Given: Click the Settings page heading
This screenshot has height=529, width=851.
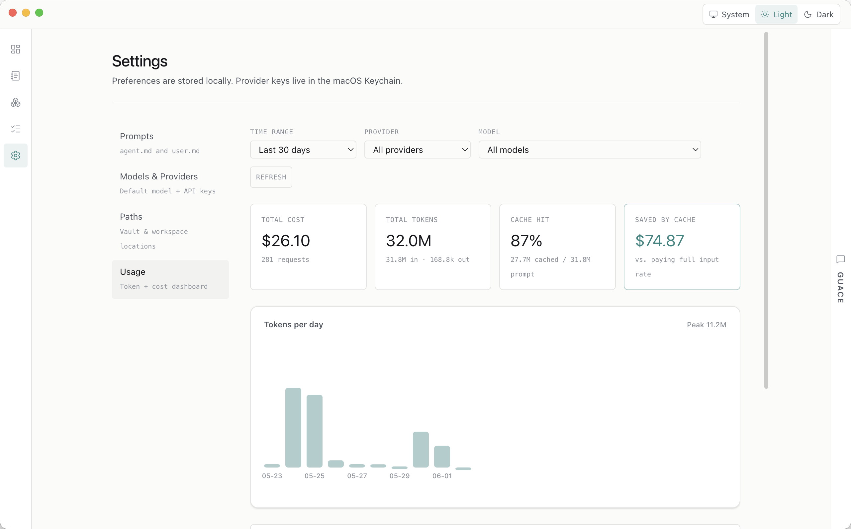Looking at the screenshot, I should [x=140, y=61].
